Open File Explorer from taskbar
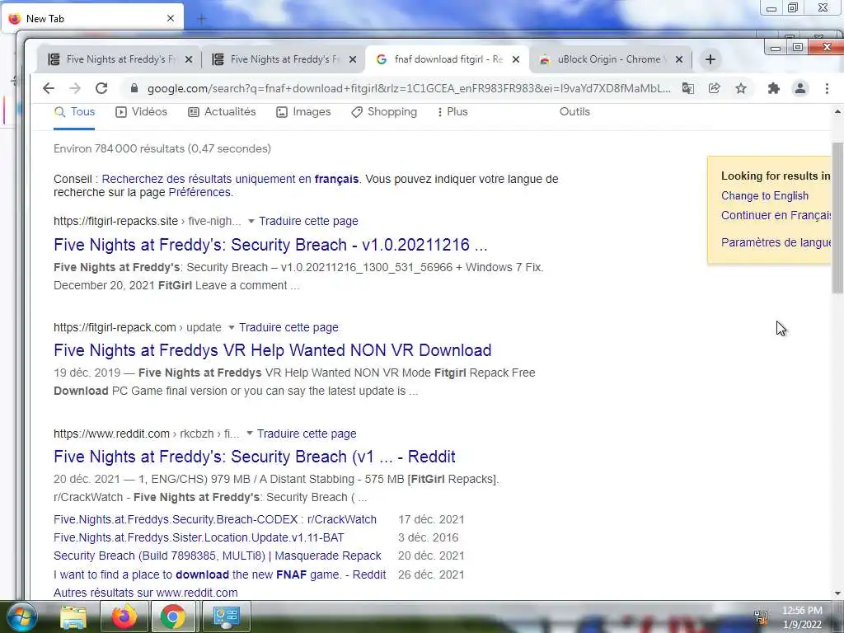 [x=73, y=617]
